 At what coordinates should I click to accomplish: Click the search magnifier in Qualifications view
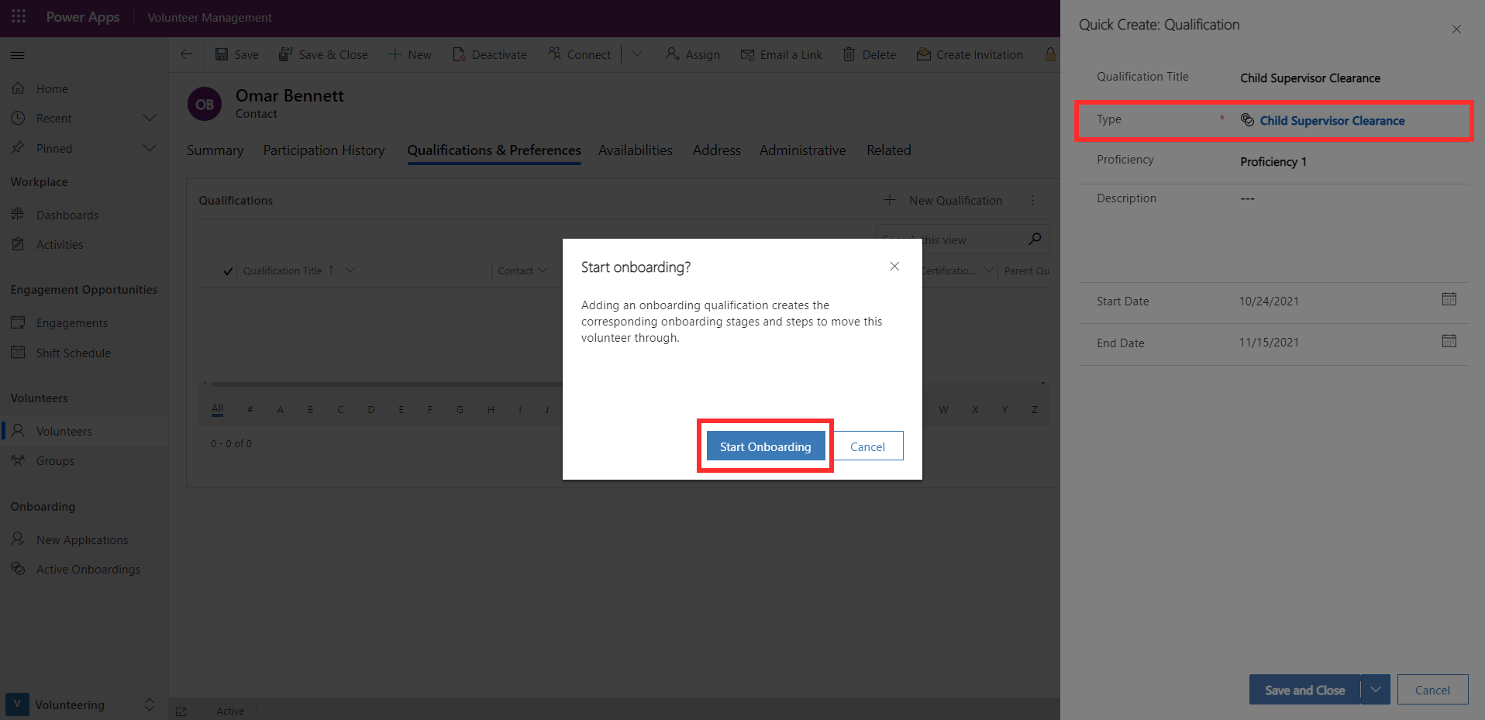pos(1035,239)
